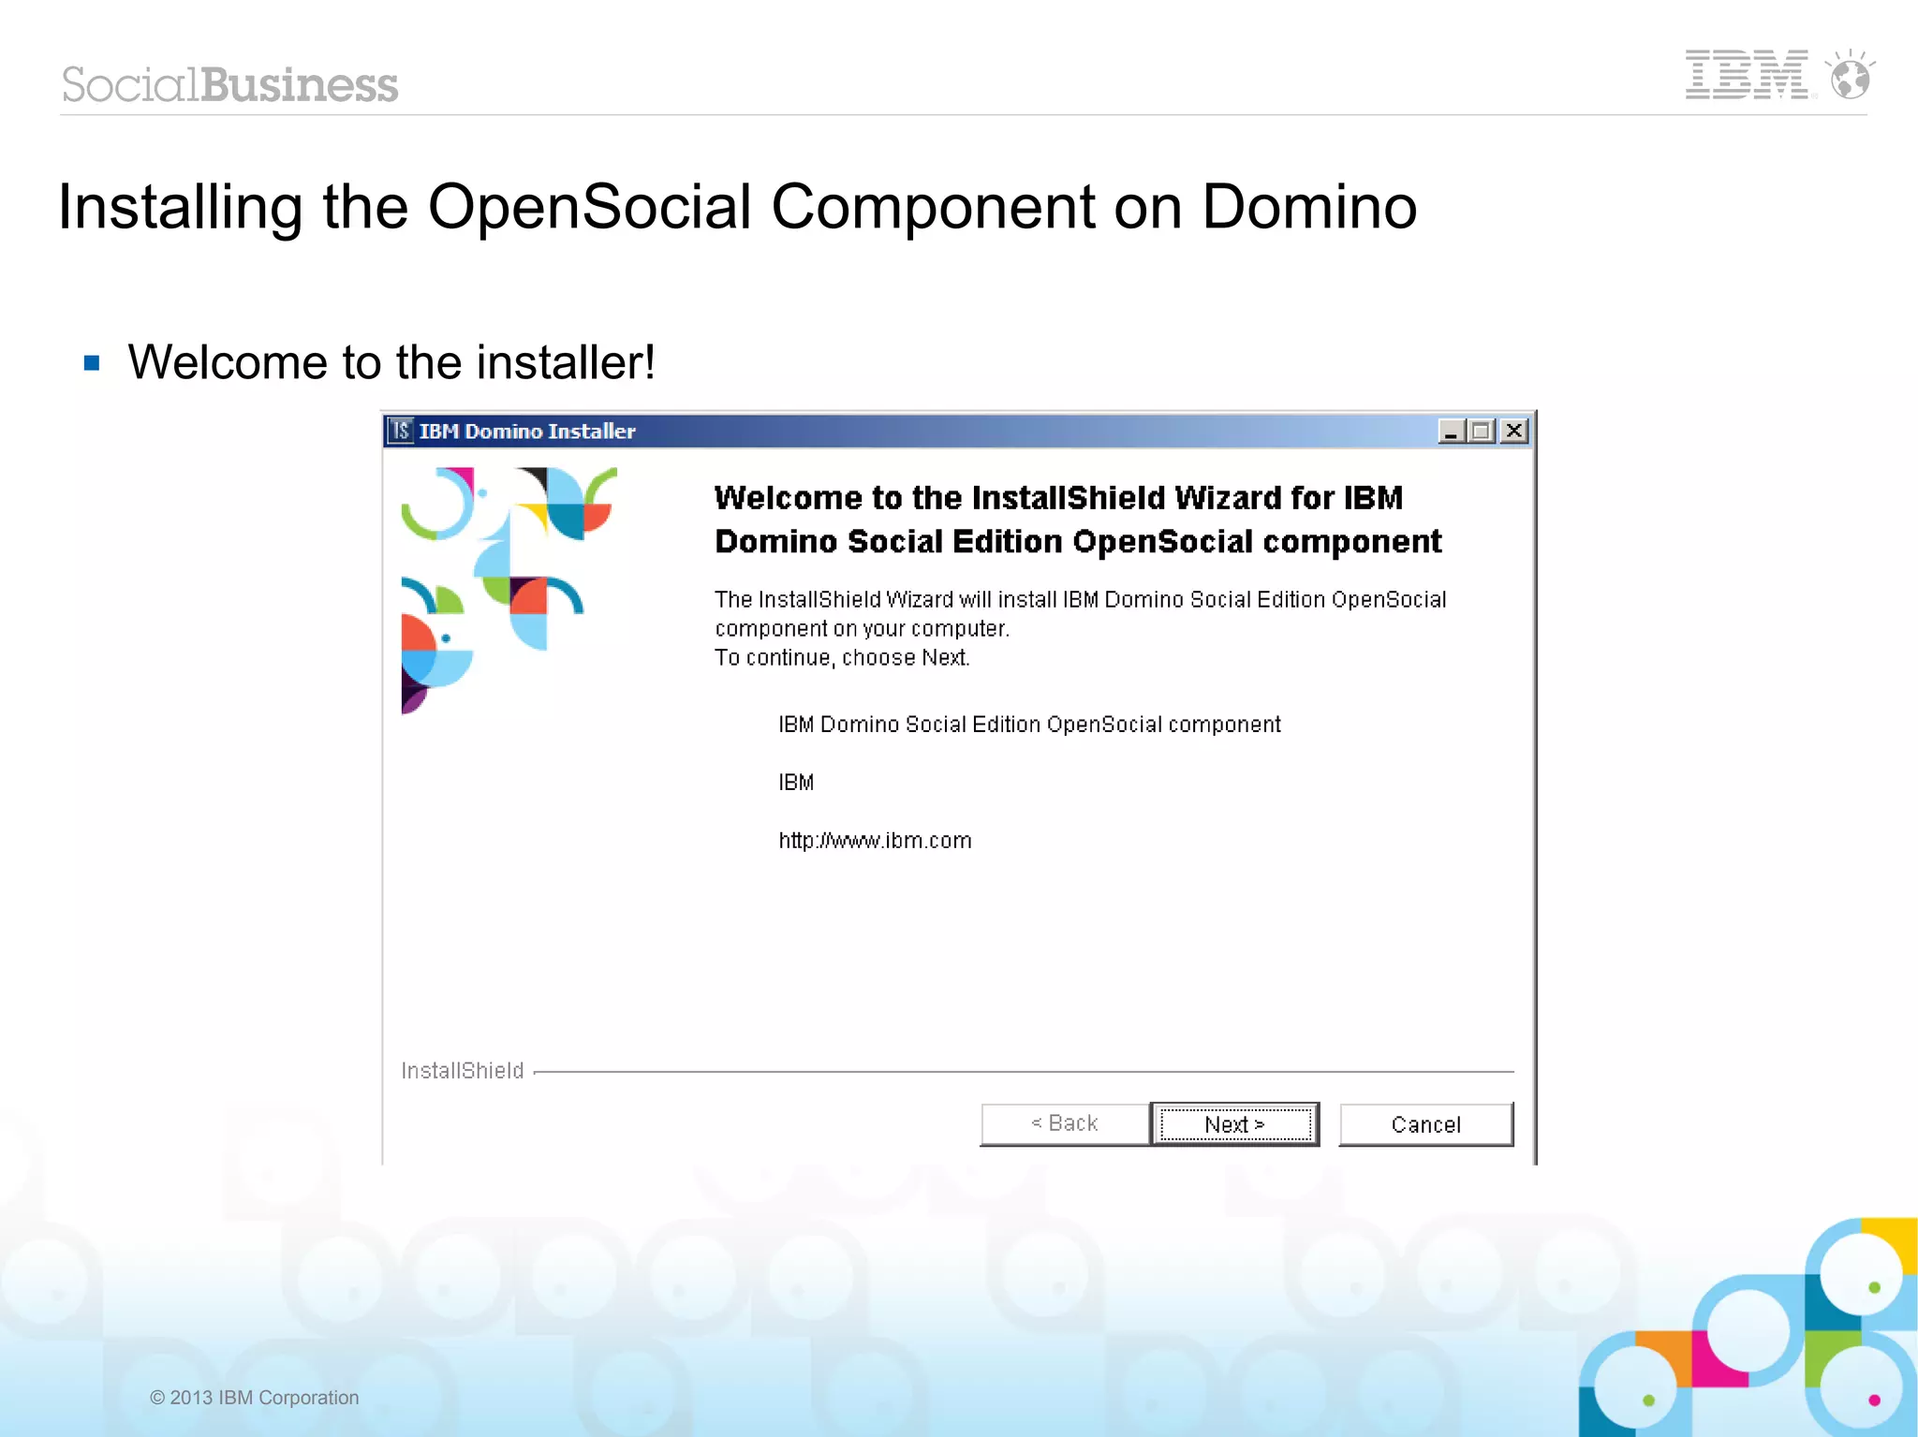Minimize the IBM Domino Installer window
This screenshot has width=1918, height=1437.
click(x=1452, y=431)
